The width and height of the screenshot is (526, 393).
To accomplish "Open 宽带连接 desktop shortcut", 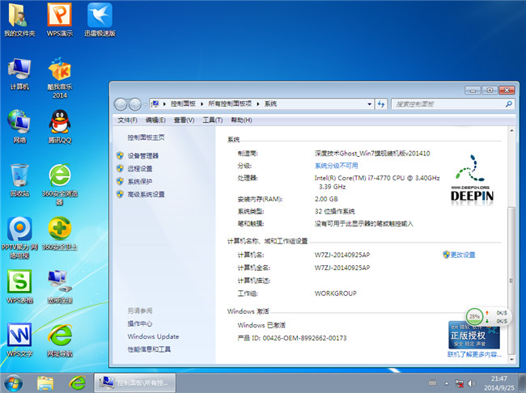I will pyautogui.click(x=60, y=287).
